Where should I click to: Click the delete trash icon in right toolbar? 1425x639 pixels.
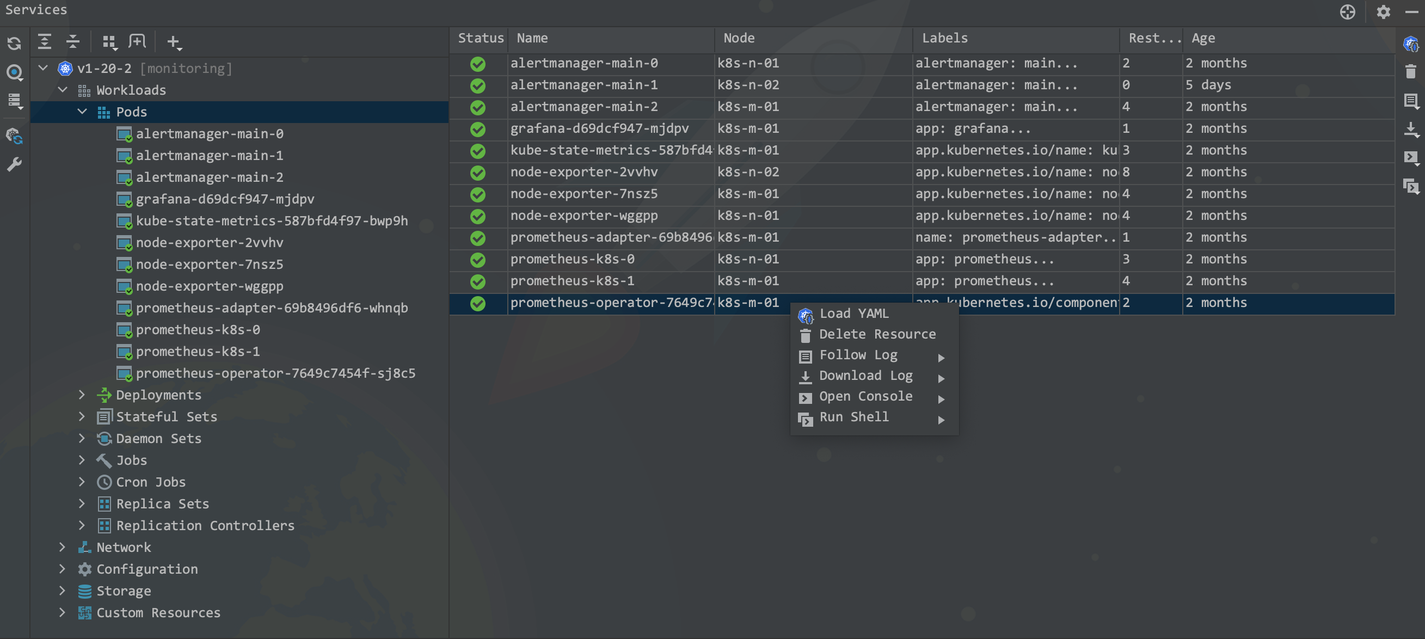pos(1411,71)
